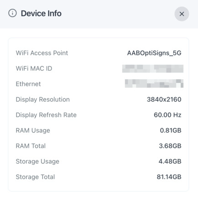Click the blurred WiFi MAC ID value
198x205 pixels.
[153, 69]
